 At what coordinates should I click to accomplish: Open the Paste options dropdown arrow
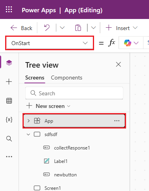point(93,28)
